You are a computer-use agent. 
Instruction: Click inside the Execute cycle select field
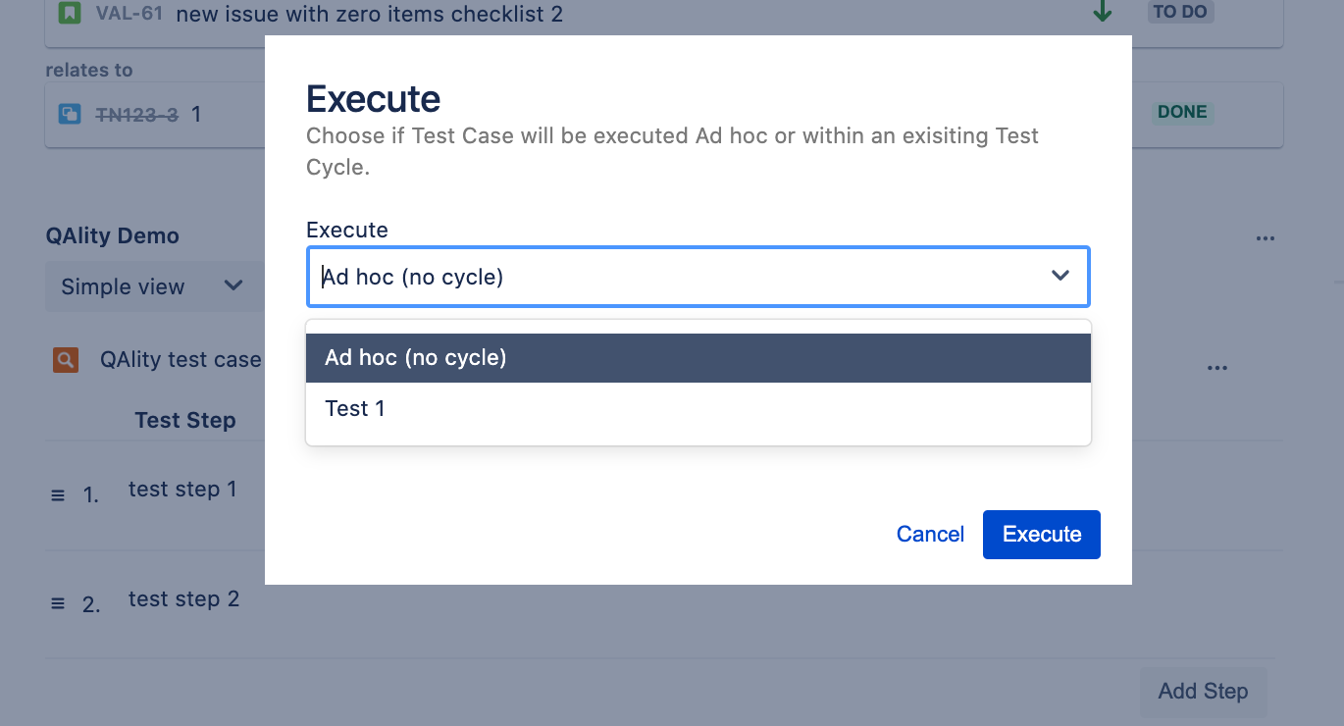tap(698, 277)
